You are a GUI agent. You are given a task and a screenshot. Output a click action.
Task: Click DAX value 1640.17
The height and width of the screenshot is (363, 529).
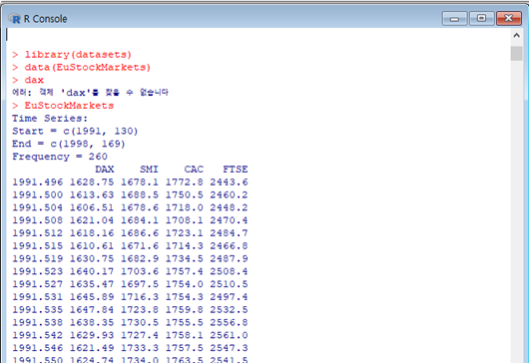tap(92, 271)
